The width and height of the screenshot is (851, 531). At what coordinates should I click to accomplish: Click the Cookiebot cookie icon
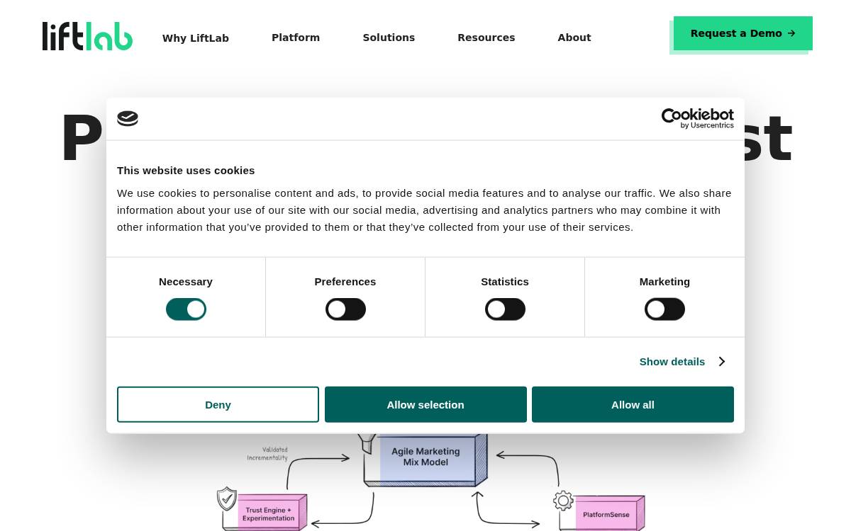tap(128, 119)
